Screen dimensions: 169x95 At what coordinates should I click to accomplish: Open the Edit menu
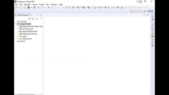point(21,4)
